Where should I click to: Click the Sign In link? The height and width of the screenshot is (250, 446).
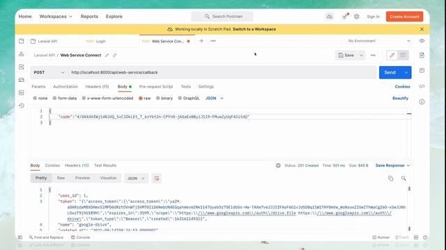pos(374,17)
